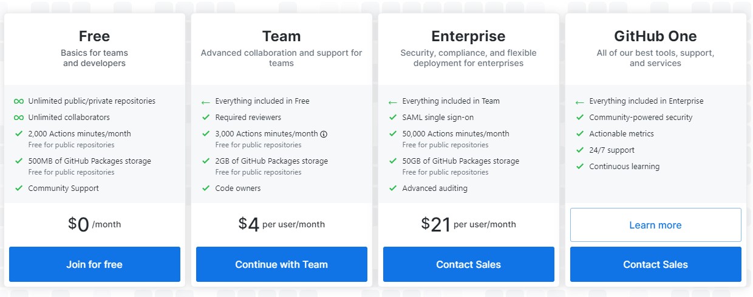Click the infinity icon beside Unlimited public/private repositories

(x=19, y=101)
